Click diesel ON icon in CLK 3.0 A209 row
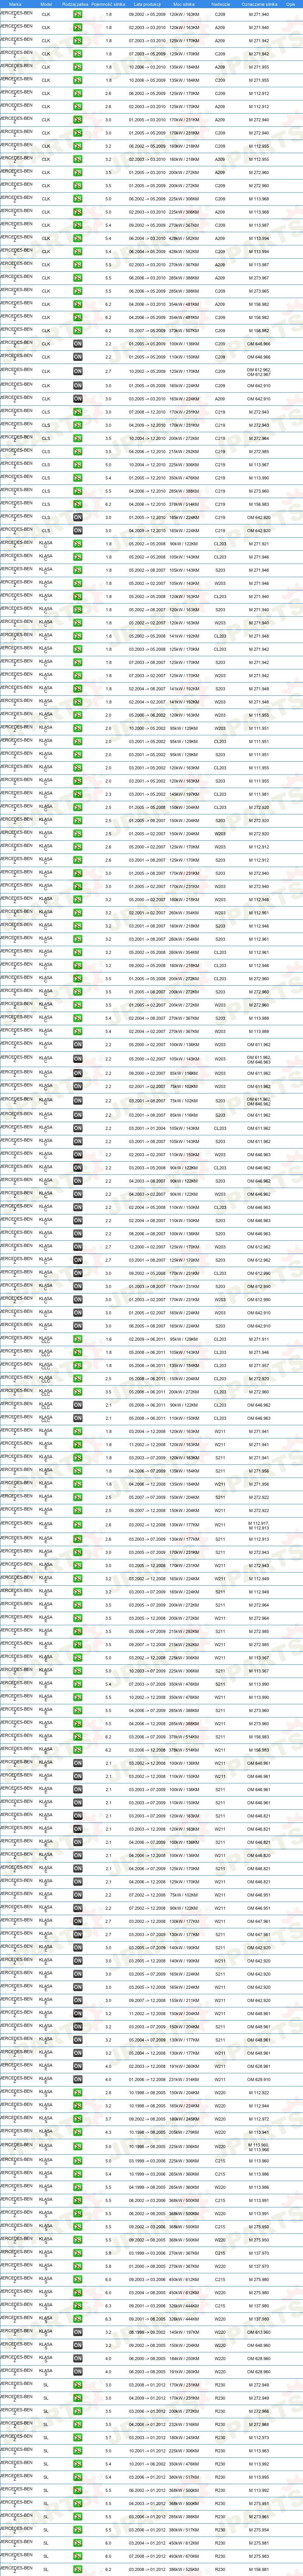 (78, 398)
